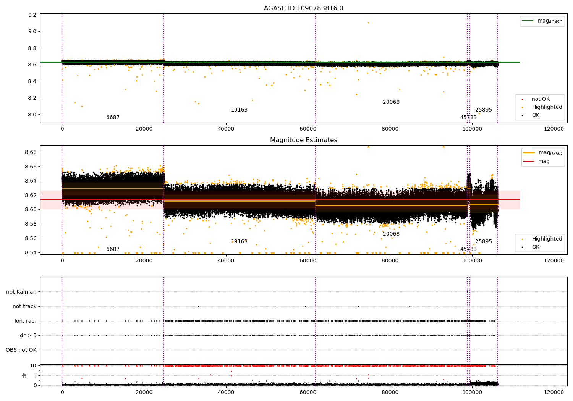Click the red "mag" legend entry in middle plot
This screenshot has height=401, width=573.
537,162
